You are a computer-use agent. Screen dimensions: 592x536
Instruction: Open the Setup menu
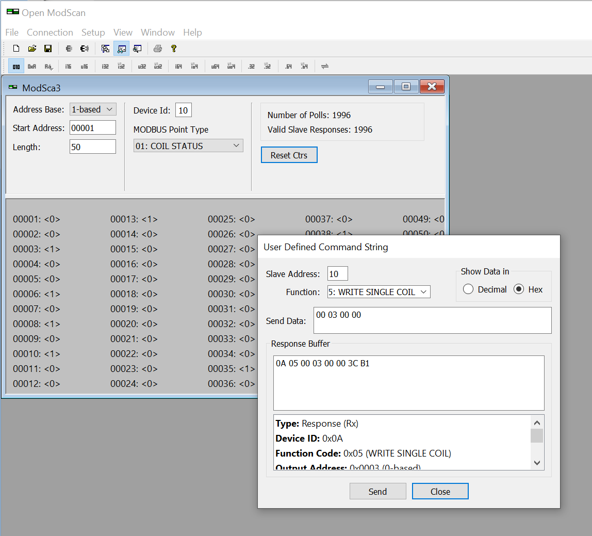coord(93,33)
